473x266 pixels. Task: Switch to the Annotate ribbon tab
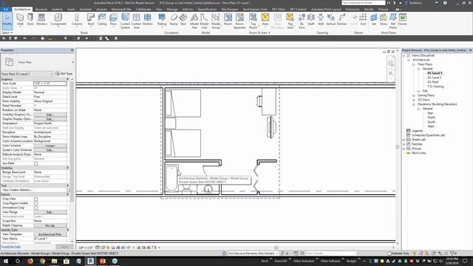click(x=86, y=10)
